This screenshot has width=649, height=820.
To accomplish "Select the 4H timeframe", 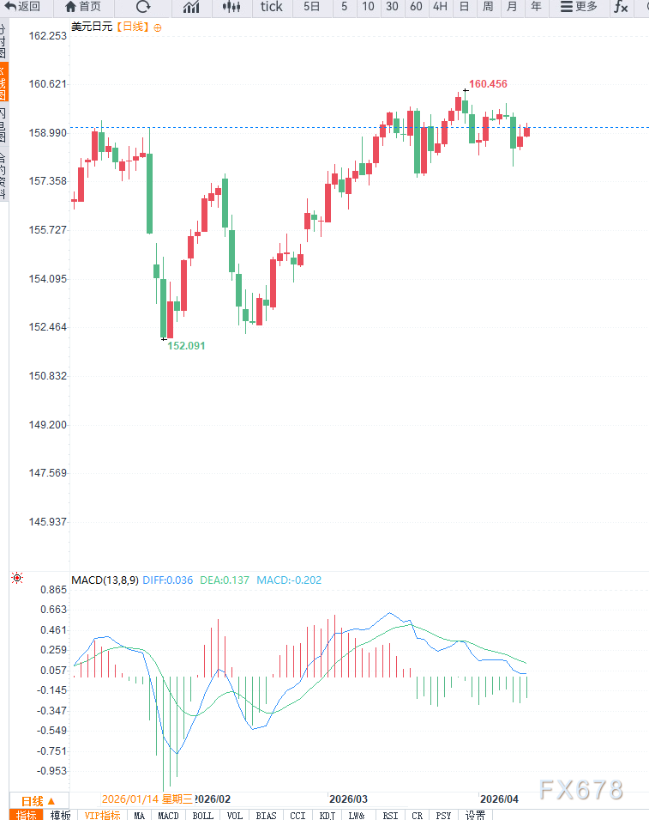I will point(440,7).
